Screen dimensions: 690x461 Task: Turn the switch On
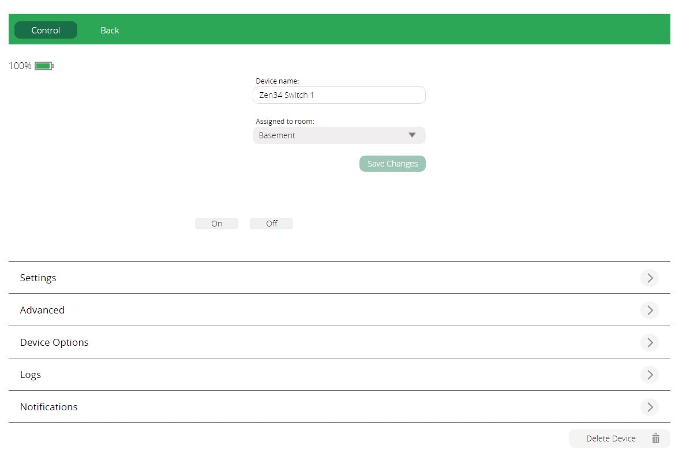coord(216,224)
